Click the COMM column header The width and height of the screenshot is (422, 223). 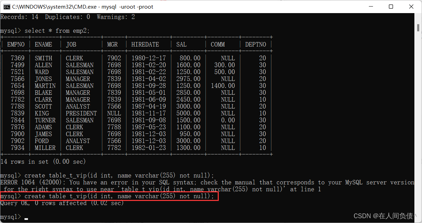(x=218, y=44)
